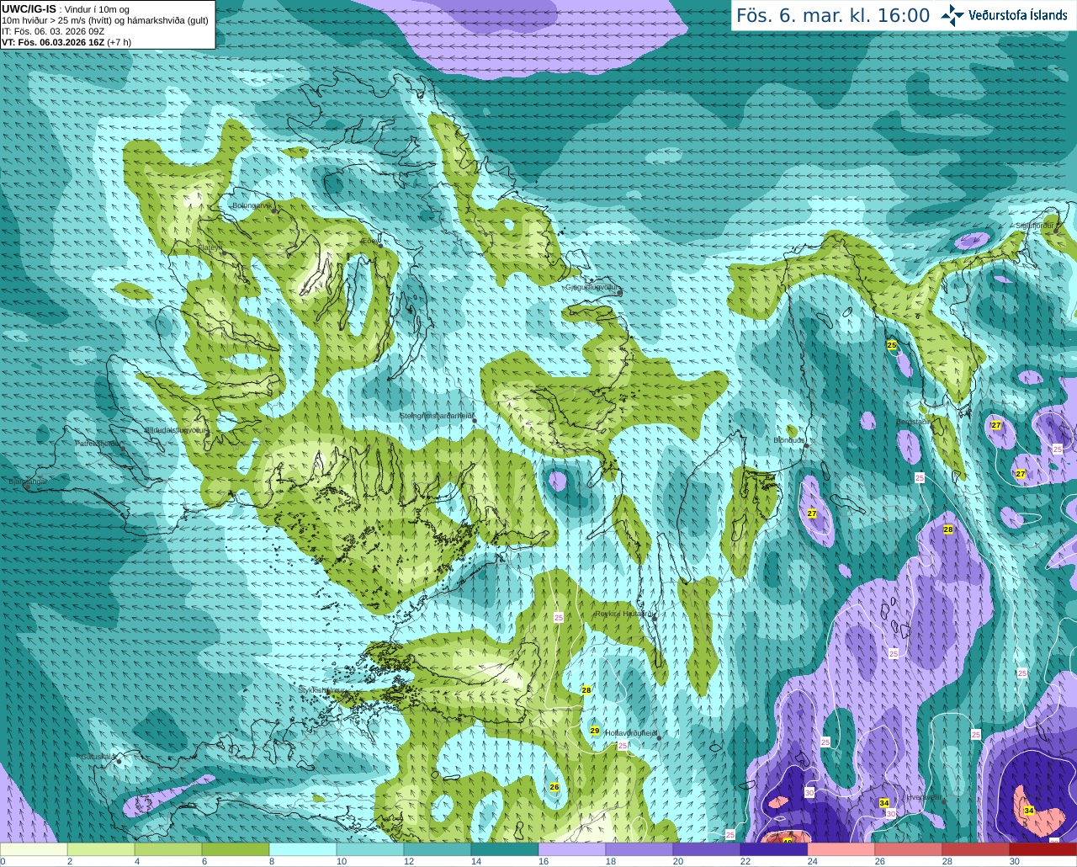Click the Veðurstofa Íslands logo
The height and width of the screenshot is (867, 1077).
tap(1004, 15)
